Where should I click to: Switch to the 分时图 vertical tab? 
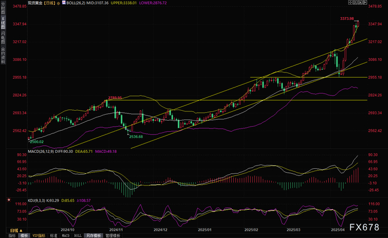(x=3, y=8)
